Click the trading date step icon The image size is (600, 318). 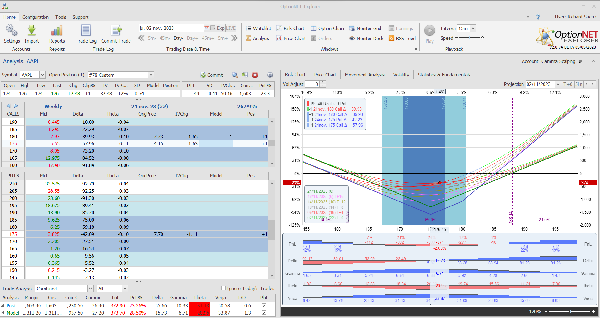click(213, 28)
